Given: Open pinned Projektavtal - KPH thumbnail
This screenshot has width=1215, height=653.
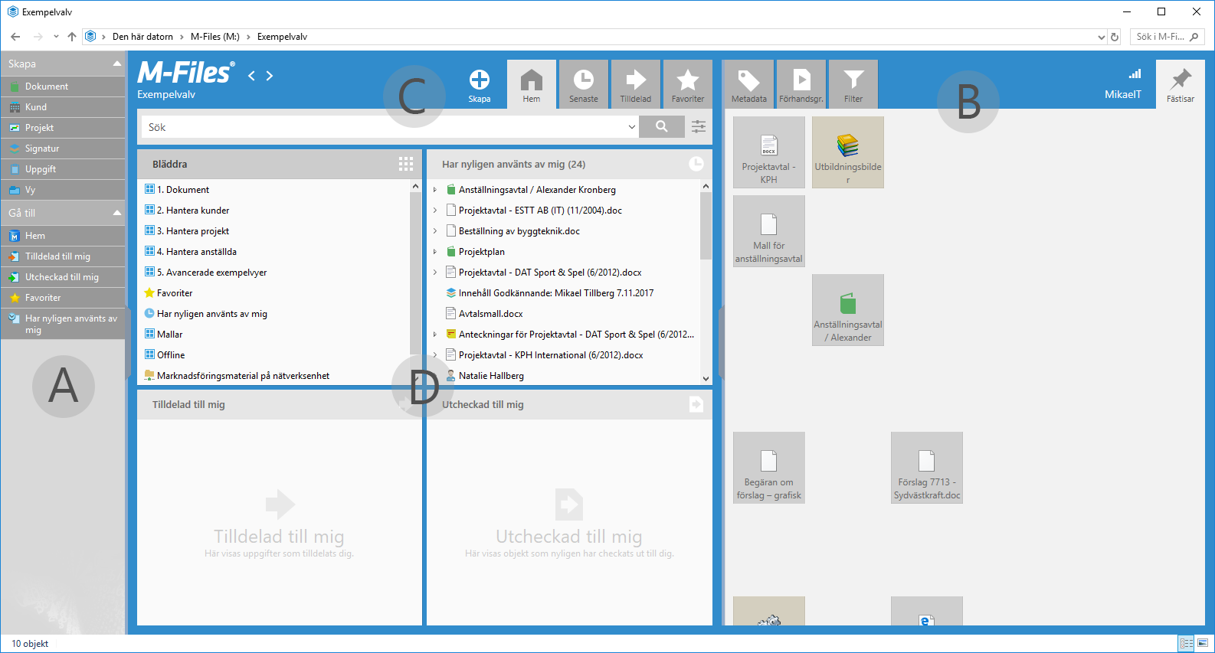Looking at the screenshot, I should point(769,152).
